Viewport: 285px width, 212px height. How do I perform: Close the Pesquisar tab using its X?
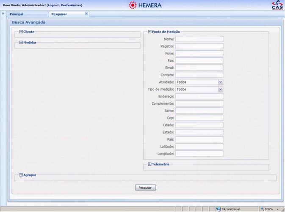coord(86,14)
